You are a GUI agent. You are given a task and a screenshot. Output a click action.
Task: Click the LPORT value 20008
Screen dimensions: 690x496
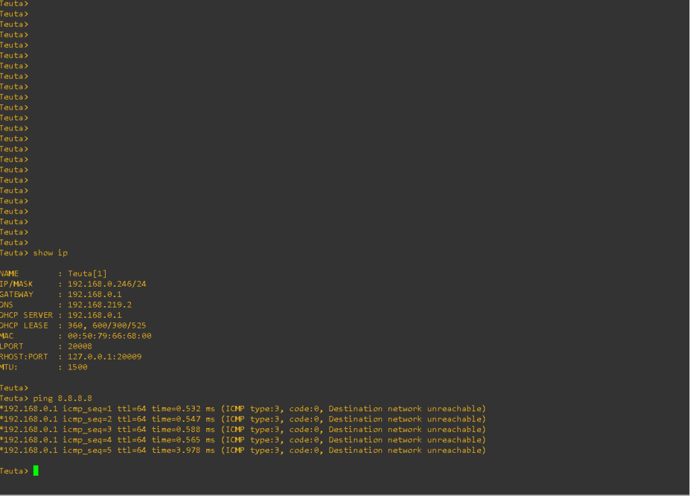coord(80,347)
